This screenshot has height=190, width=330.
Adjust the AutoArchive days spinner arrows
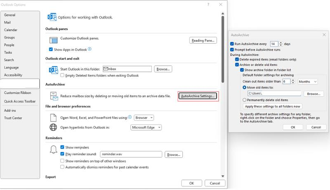pyautogui.click(x=281, y=44)
